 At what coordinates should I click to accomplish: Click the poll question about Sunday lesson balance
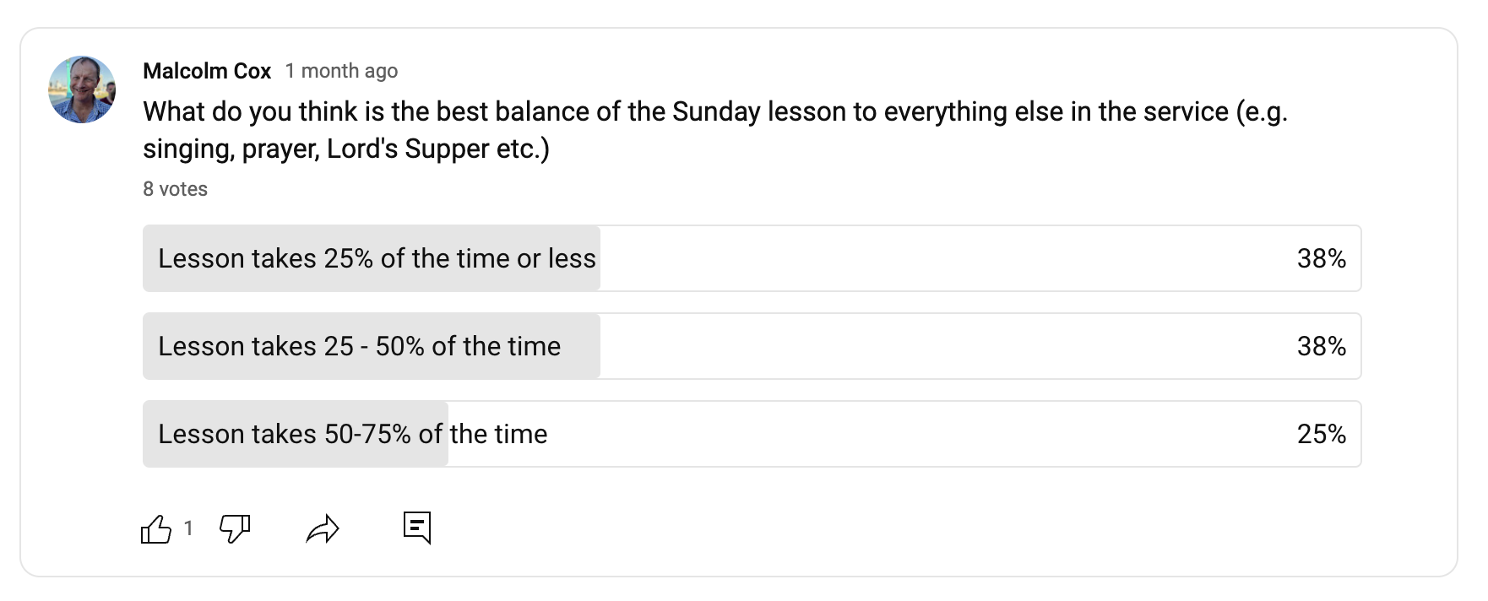(715, 130)
